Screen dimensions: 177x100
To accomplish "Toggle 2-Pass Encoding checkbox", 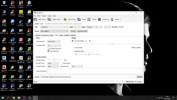I will (x=76, y=54).
